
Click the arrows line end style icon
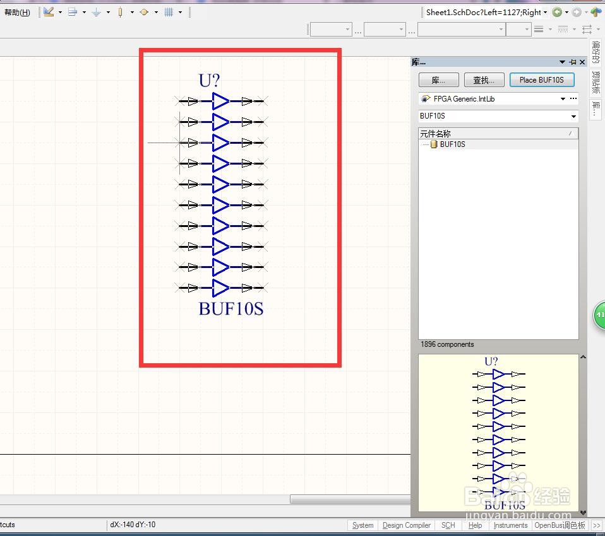587,29
